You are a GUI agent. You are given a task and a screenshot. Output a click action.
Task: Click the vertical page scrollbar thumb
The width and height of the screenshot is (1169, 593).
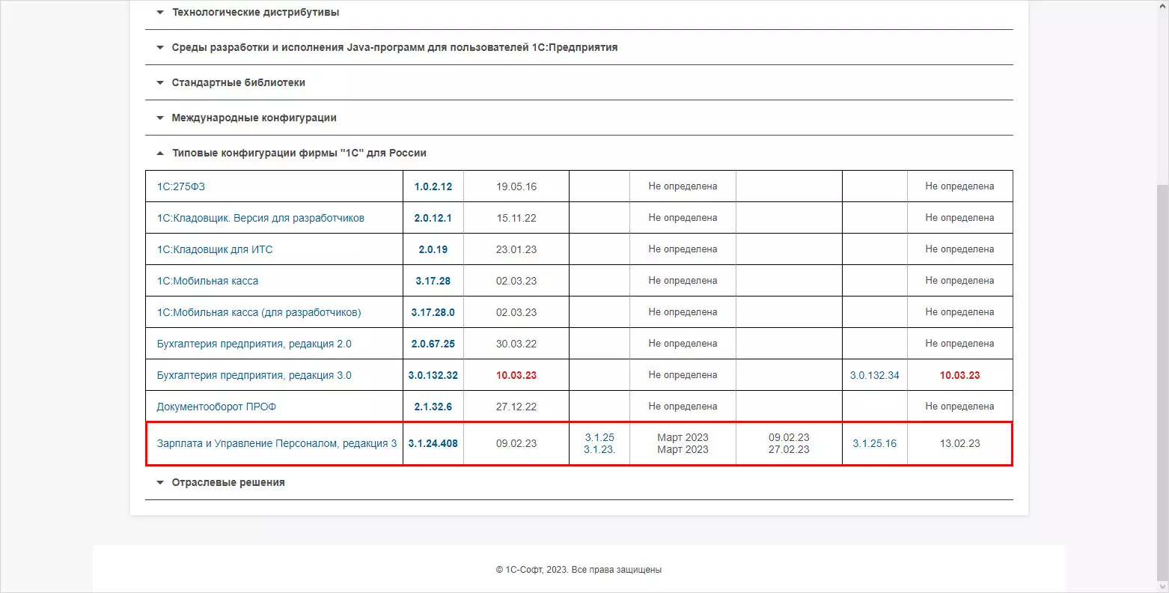1162,382
